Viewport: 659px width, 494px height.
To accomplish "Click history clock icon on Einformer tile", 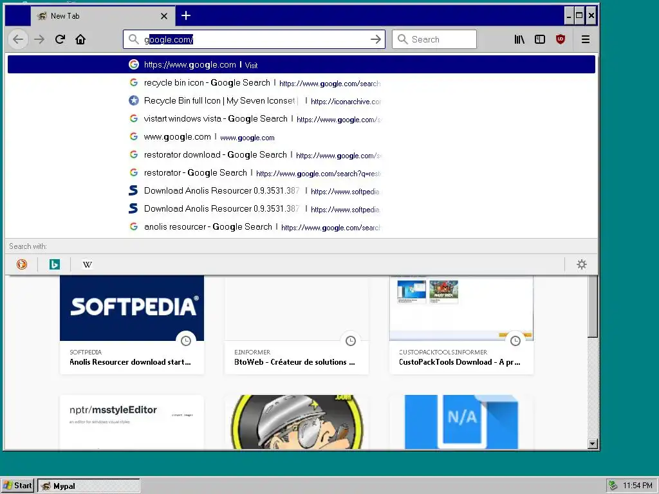I will point(351,341).
